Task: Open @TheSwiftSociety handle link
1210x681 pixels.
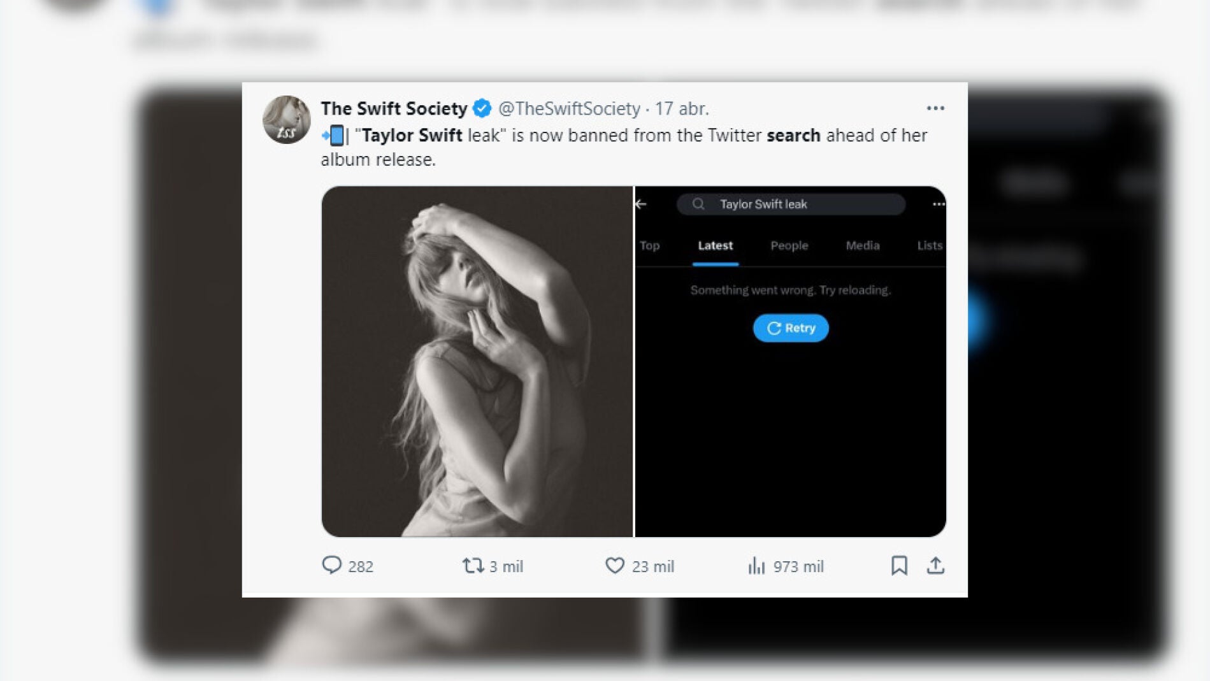Action: coord(569,108)
